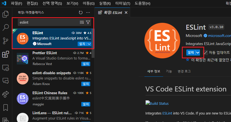Switch to the 기능 tab

pyautogui.click(x=169, y=71)
